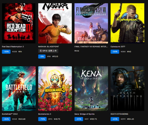The height and width of the screenshot is (125, 148).
Task: Click the DEATH STRANDING title link
Action: (x=119, y=114)
